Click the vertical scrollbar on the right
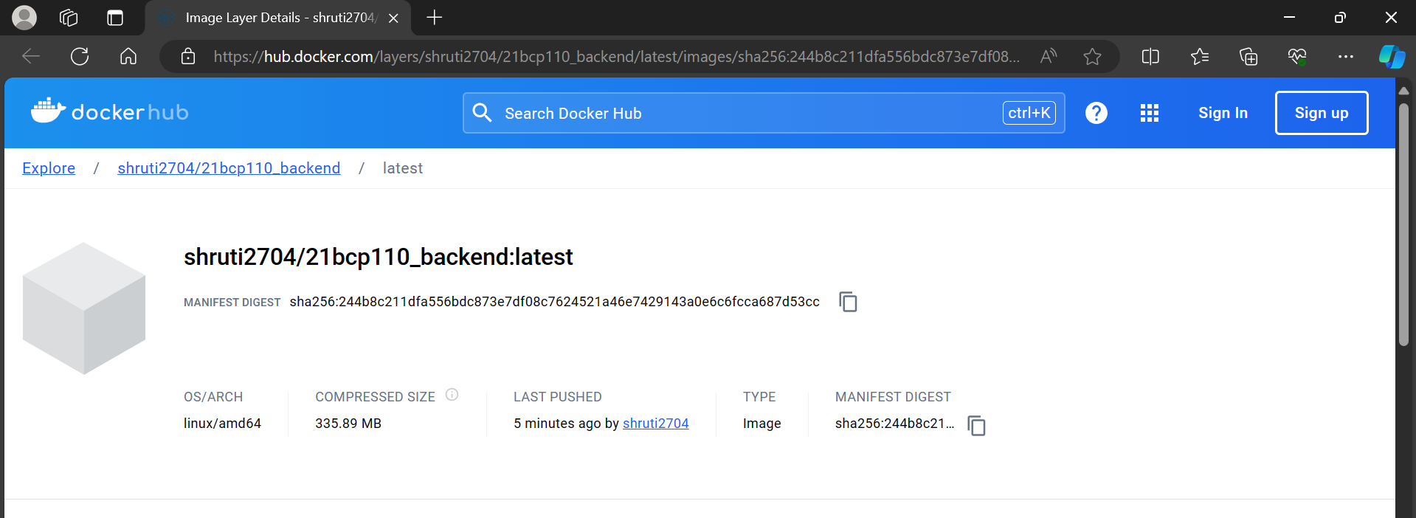This screenshot has width=1416, height=518. pos(1404,221)
